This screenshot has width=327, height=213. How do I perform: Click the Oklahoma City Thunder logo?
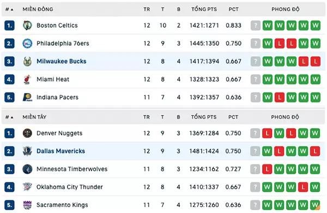[27, 187]
